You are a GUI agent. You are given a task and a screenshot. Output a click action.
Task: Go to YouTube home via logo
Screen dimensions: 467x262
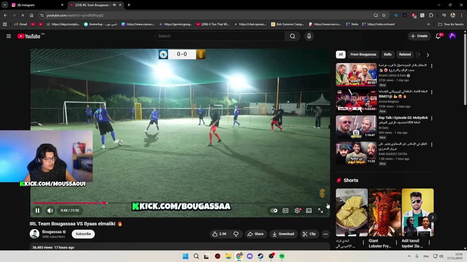pos(29,36)
